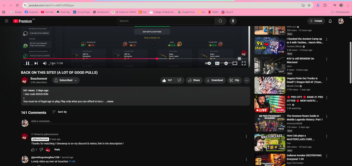The height and width of the screenshot is (166, 352).
Task: Go back in browser
Action: pyautogui.click(x=4, y=5)
